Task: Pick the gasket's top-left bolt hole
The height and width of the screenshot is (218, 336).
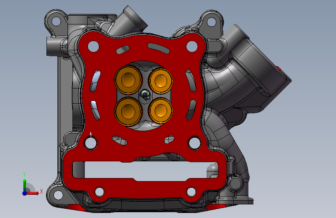Action: [93, 46]
